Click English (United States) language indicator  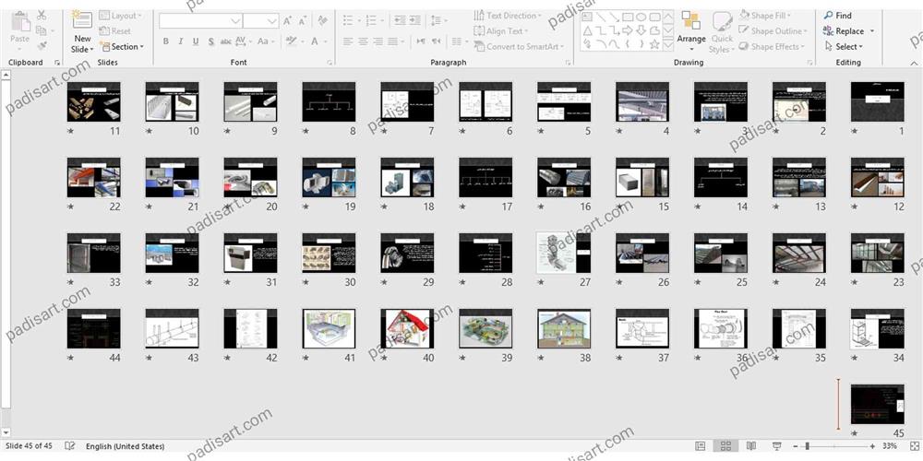click(x=125, y=446)
